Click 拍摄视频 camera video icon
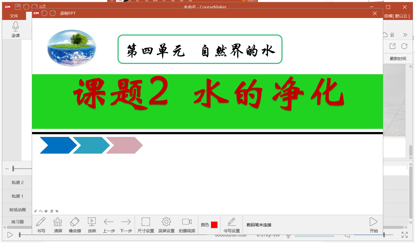Screen dimensions: 415x243 click(187, 225)
